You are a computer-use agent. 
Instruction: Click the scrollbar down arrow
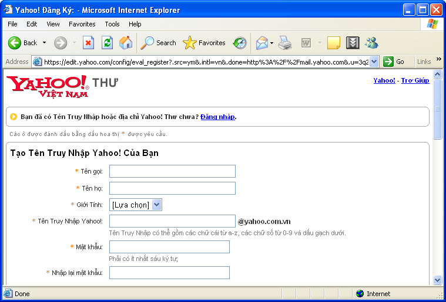click(x=437, y=280)
